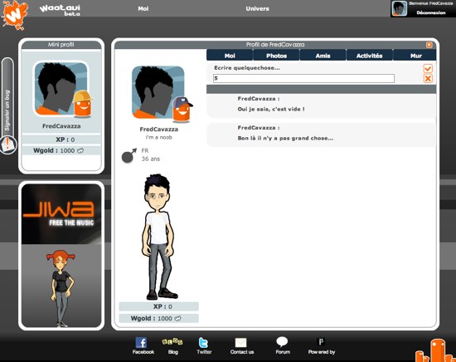
Task: Switch to the Amis tab
Action: click(323, 56)
